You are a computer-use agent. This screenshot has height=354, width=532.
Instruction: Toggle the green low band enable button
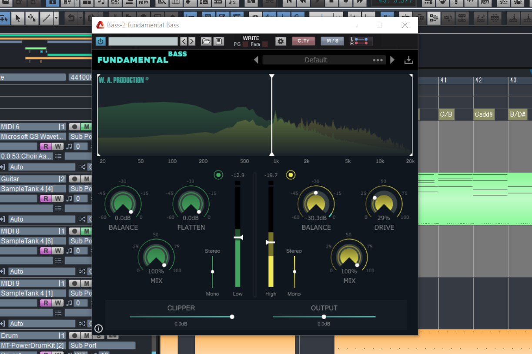coord(218,175)
